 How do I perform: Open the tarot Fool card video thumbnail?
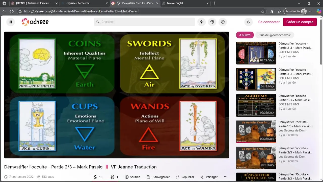click(256, 79)
